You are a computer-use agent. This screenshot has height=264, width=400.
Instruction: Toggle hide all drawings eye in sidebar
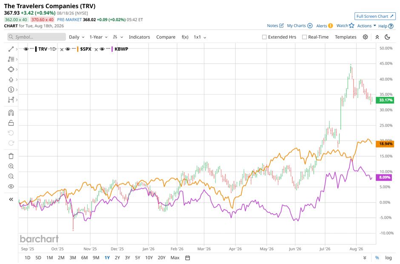pyautogui.click(x=11, y=187)
